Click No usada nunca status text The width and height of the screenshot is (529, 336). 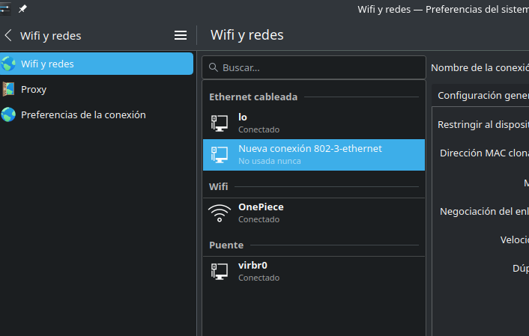[270, 161]
